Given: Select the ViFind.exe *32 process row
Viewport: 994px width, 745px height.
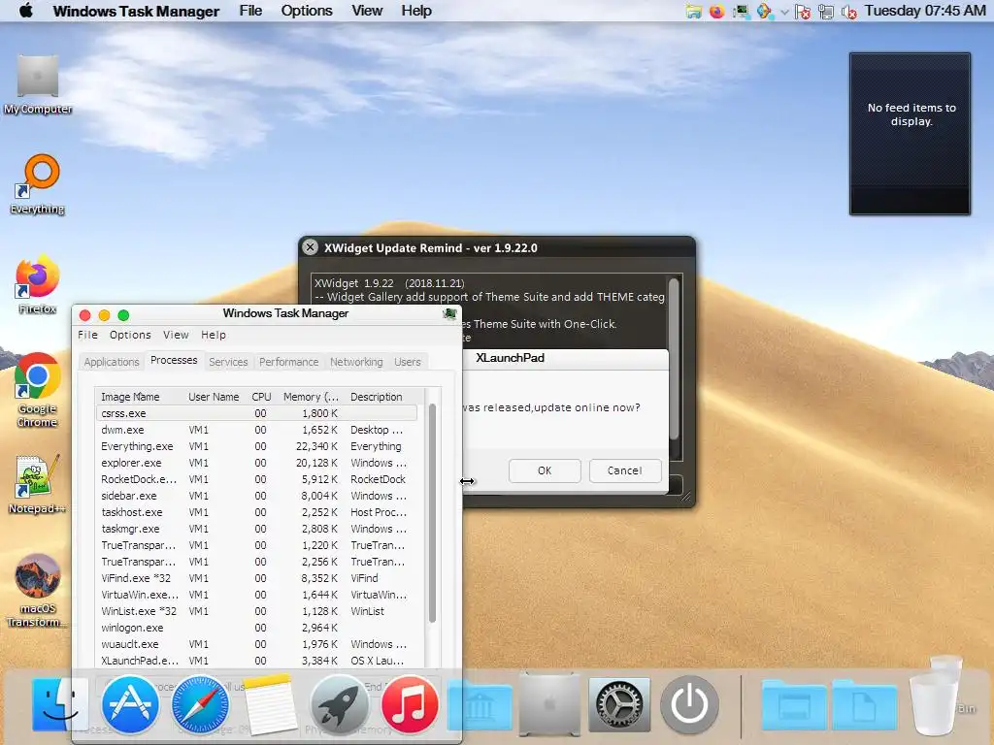Looking at the screenshot, I should pos(256,578).
